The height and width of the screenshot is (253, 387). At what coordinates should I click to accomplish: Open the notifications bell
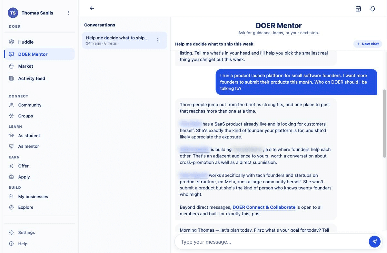pos(372,9)
